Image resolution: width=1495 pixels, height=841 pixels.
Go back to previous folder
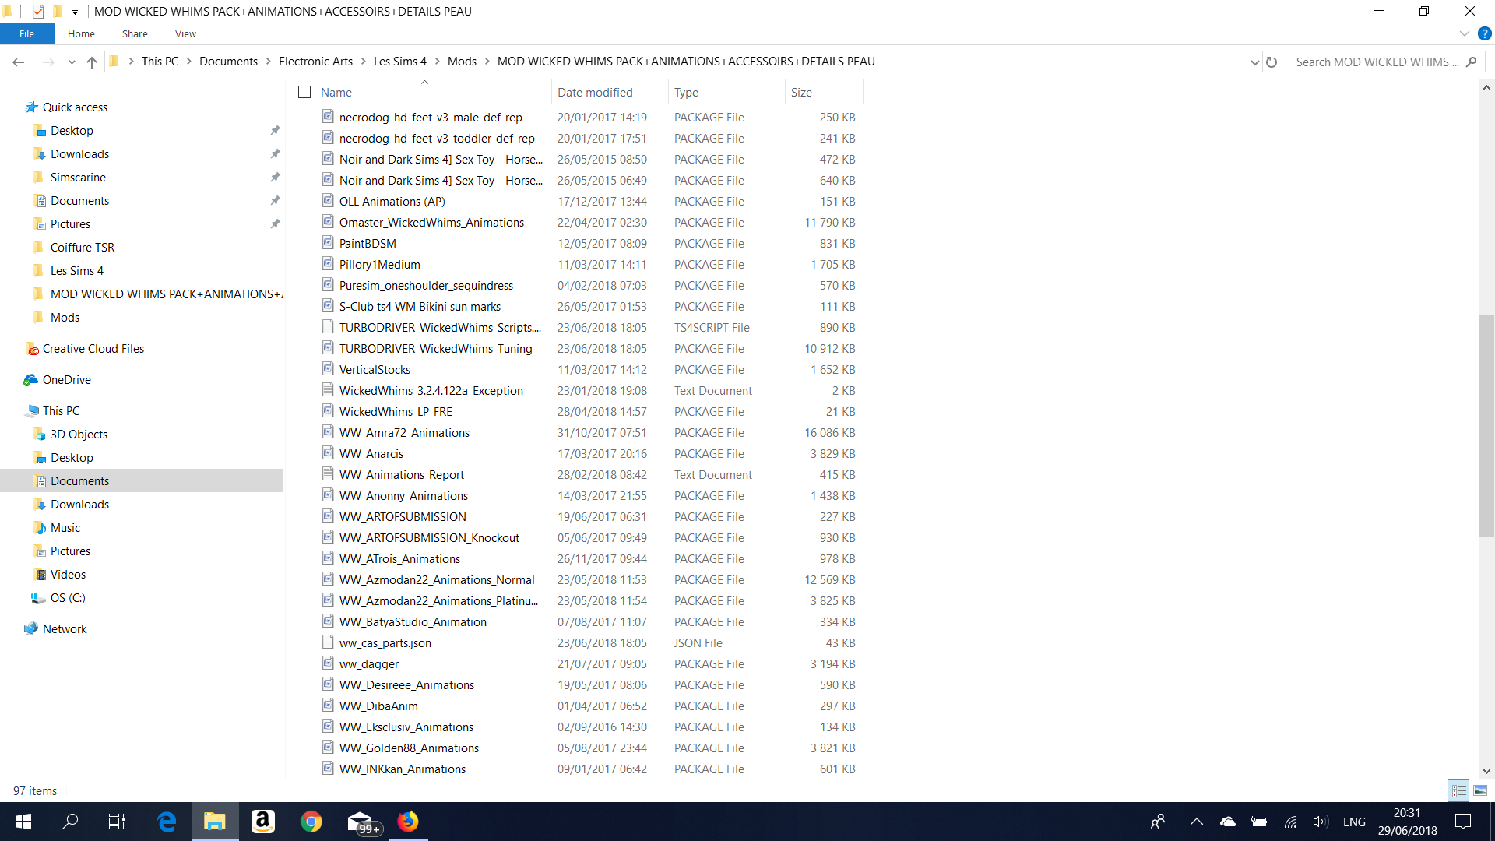pyautogui.click(x=19, y=62)
